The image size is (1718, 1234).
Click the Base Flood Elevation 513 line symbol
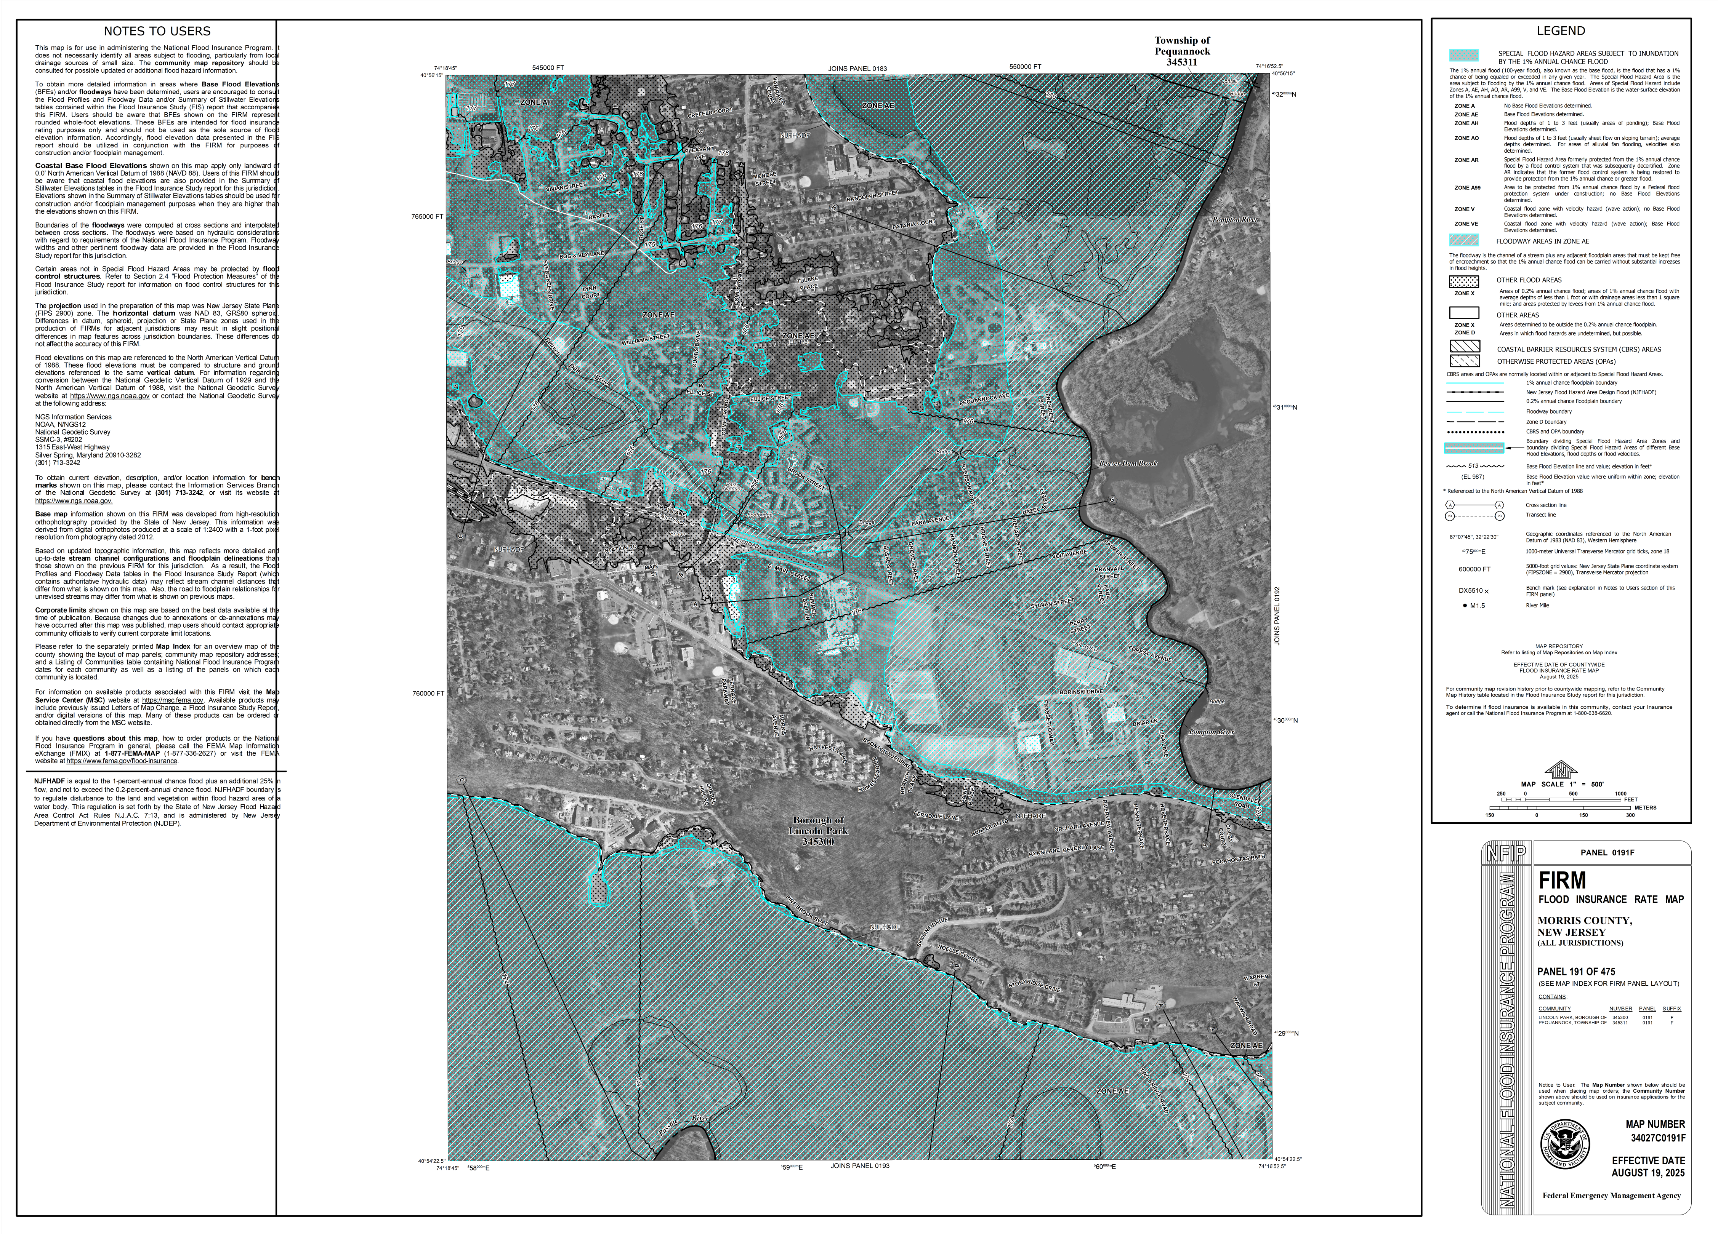coord(1473,466)
